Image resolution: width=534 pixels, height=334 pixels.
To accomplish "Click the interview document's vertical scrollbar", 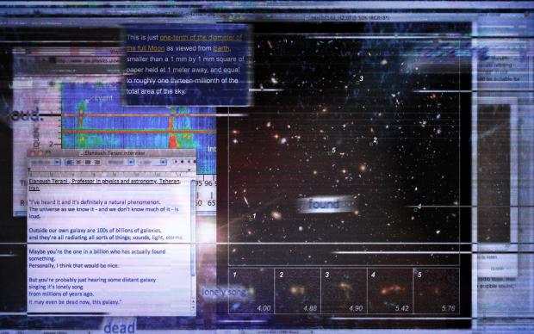I will 194,238.
